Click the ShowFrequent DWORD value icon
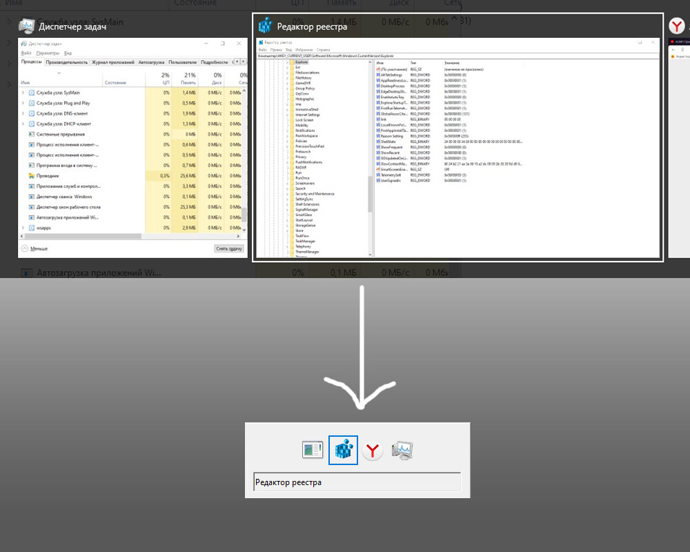 tap(378, 147)
